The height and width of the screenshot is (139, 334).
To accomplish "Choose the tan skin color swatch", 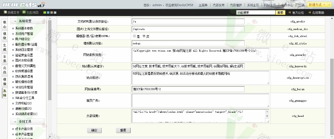I will 51,13.
